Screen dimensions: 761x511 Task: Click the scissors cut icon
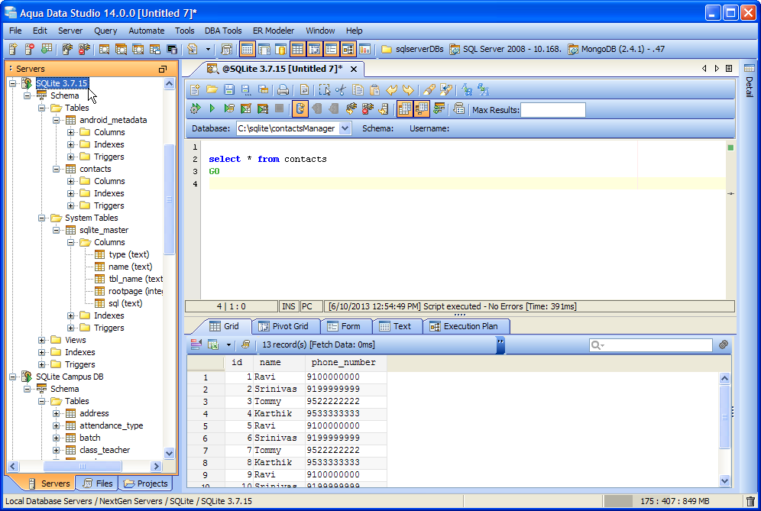coord(341,90)
